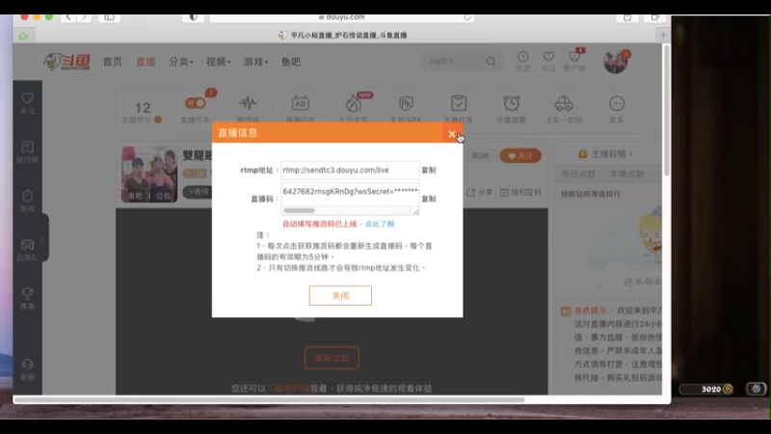Open the 点此了解 link
The width and height of the screenshot is (771, 434).
click(379, 224)
